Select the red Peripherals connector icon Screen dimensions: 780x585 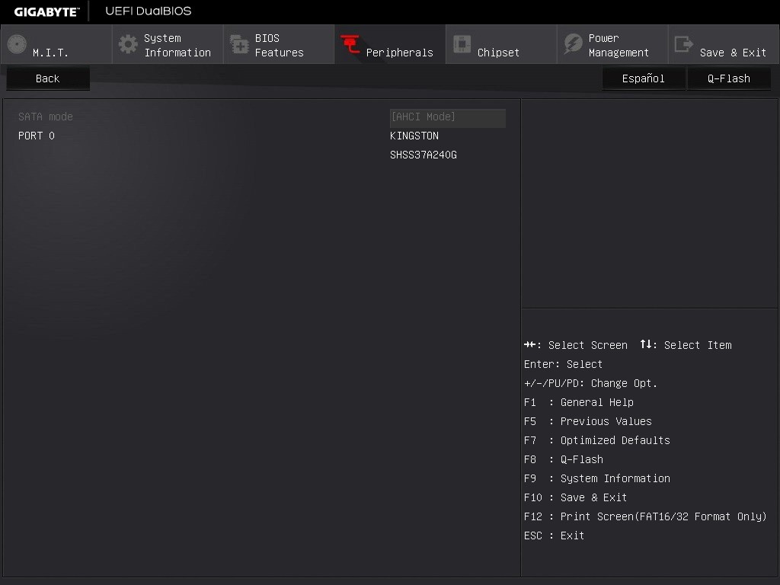point(350,44)
